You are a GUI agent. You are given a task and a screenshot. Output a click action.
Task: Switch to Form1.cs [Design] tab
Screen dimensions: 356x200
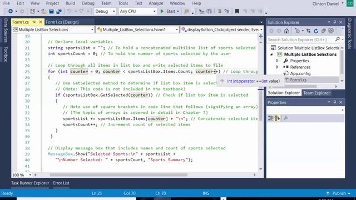(x=62, y=22)
